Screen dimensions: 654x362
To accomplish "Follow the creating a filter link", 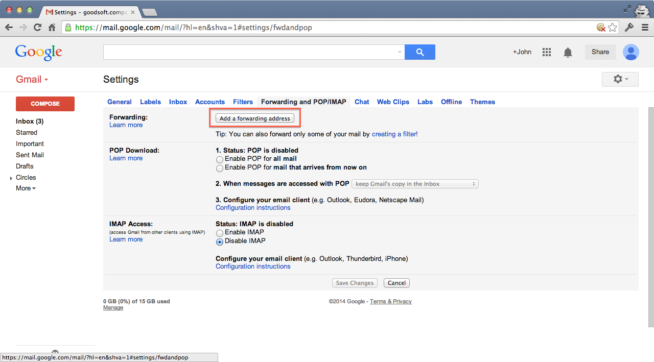I will pos(395,134).
